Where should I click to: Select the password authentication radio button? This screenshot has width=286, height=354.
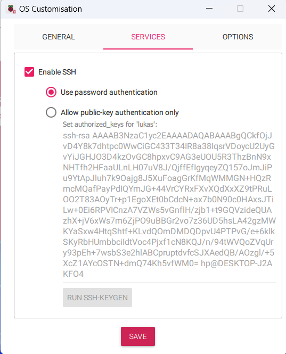click(x=51, y=92)
